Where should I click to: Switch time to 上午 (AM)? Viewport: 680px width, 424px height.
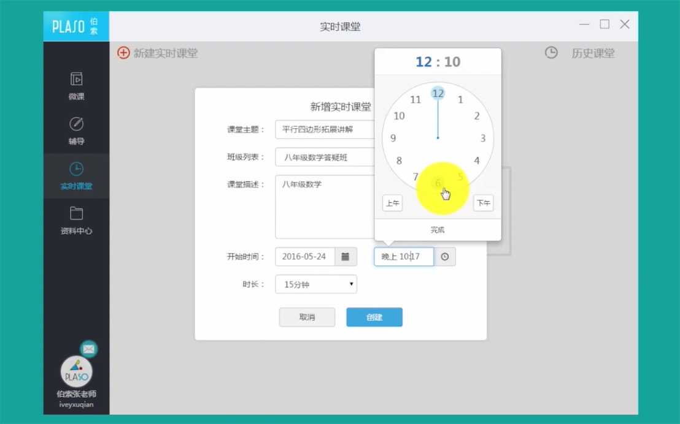(392, 203)
